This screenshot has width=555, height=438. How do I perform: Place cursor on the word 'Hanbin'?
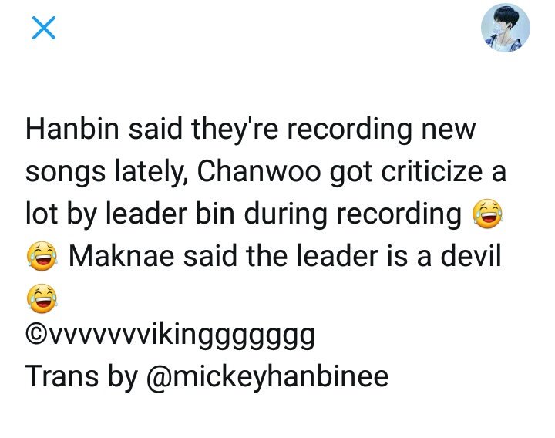coord(72,129)
